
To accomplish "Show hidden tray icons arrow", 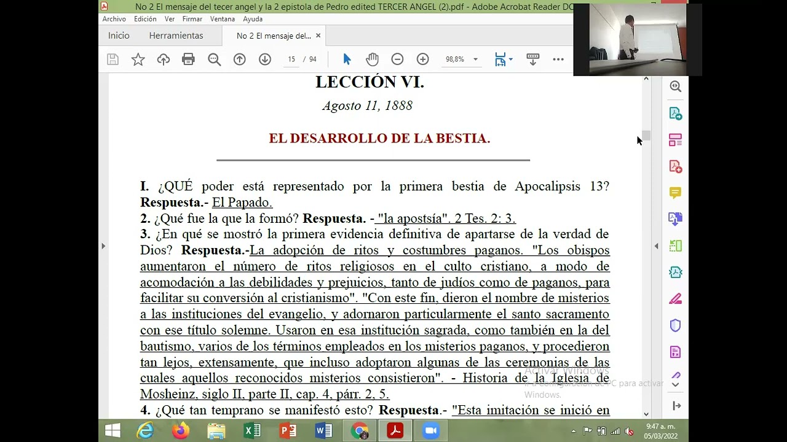I will (x=574, y=431).
